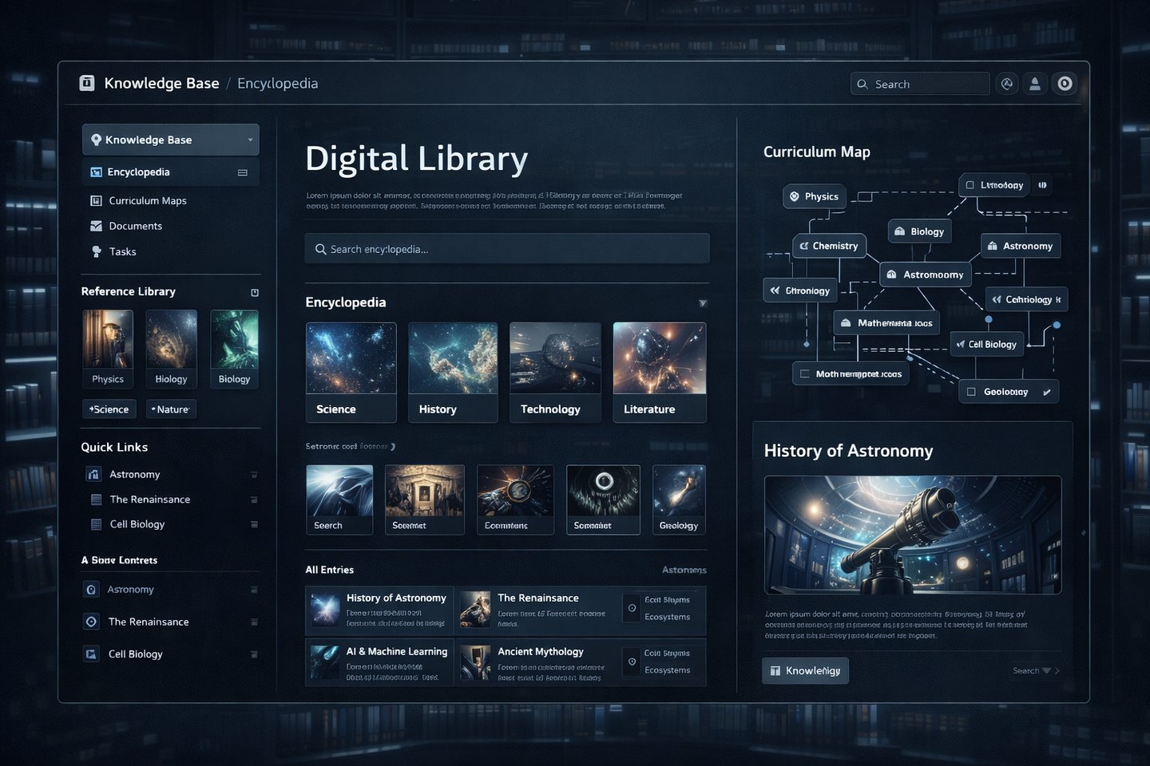Screen dimensions: 1150x766
Task: Expand Cell Biology row menu in Quick Links
Action: [x=254, y=524]
